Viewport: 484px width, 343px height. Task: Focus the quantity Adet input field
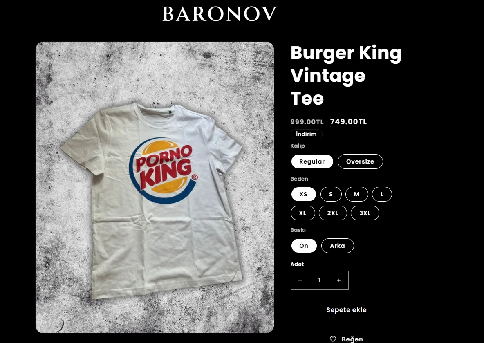coord(320,280)
